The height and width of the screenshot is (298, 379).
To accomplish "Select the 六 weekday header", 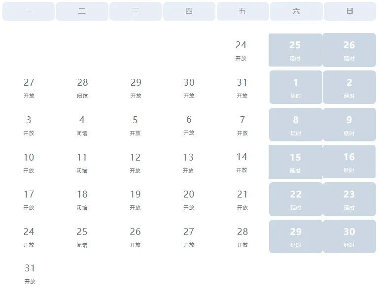I will [296, 11].
